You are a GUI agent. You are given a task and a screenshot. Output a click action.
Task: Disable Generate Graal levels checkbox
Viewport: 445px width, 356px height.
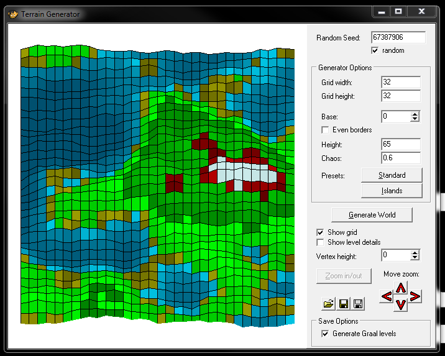(325, 334)
